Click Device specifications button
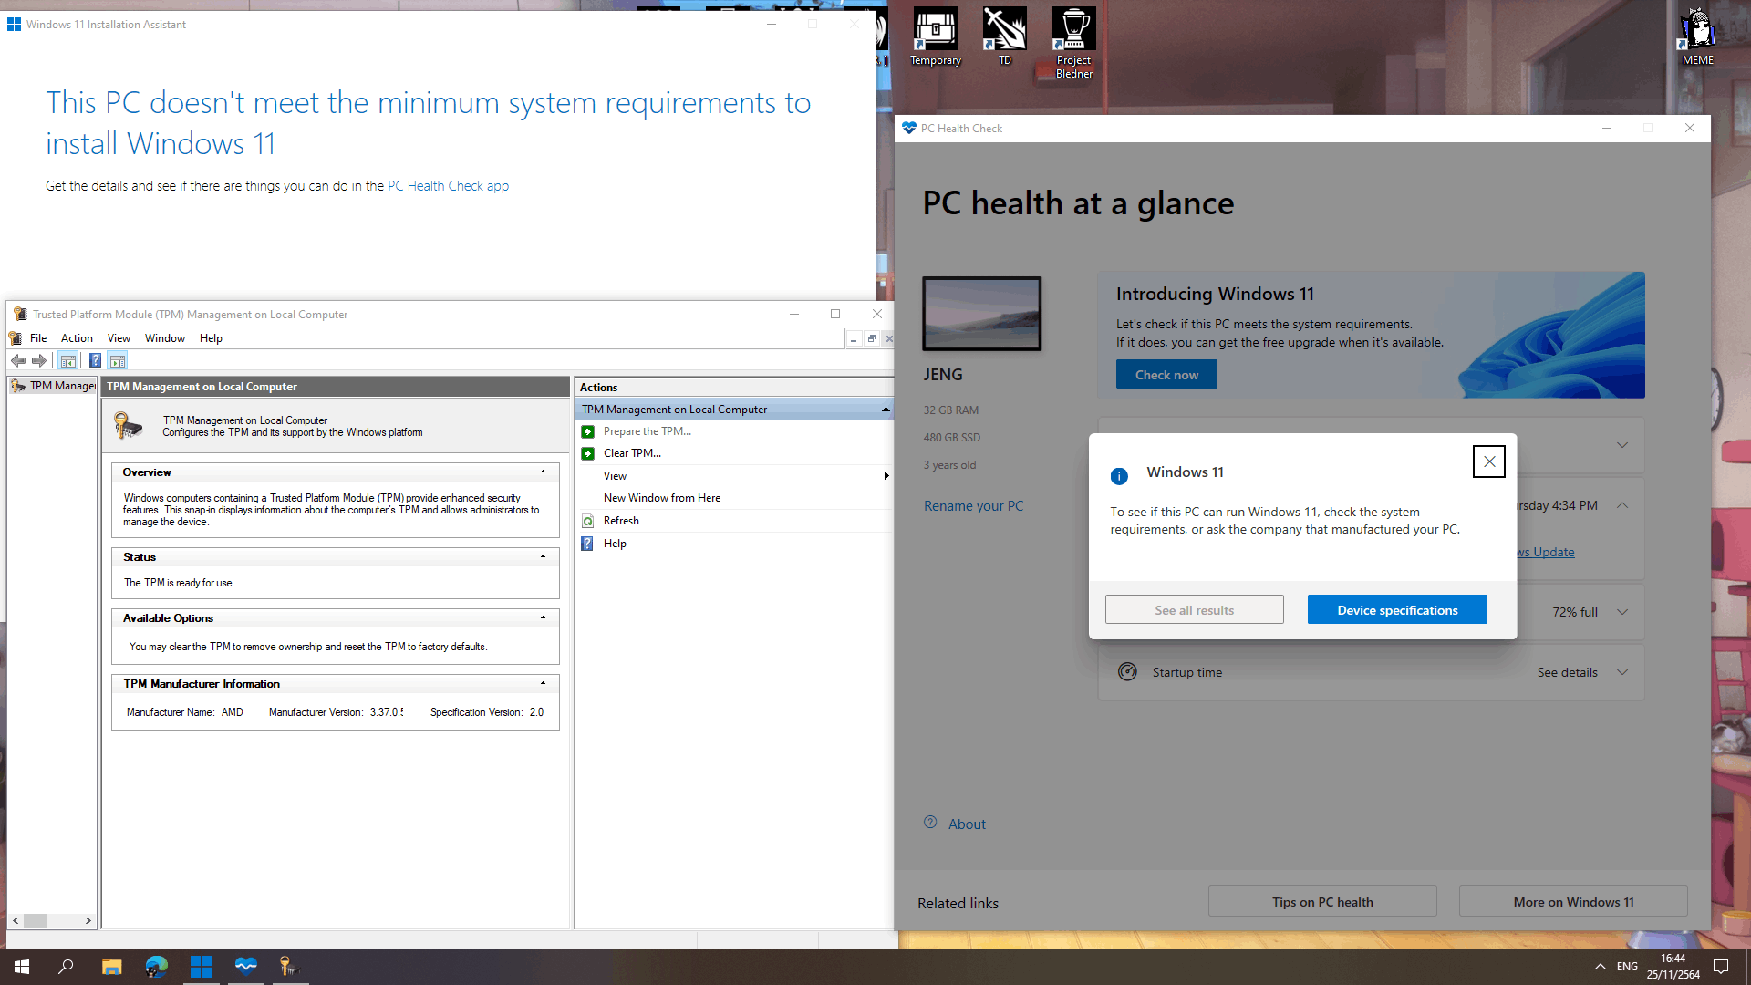 coord(1397,608)
